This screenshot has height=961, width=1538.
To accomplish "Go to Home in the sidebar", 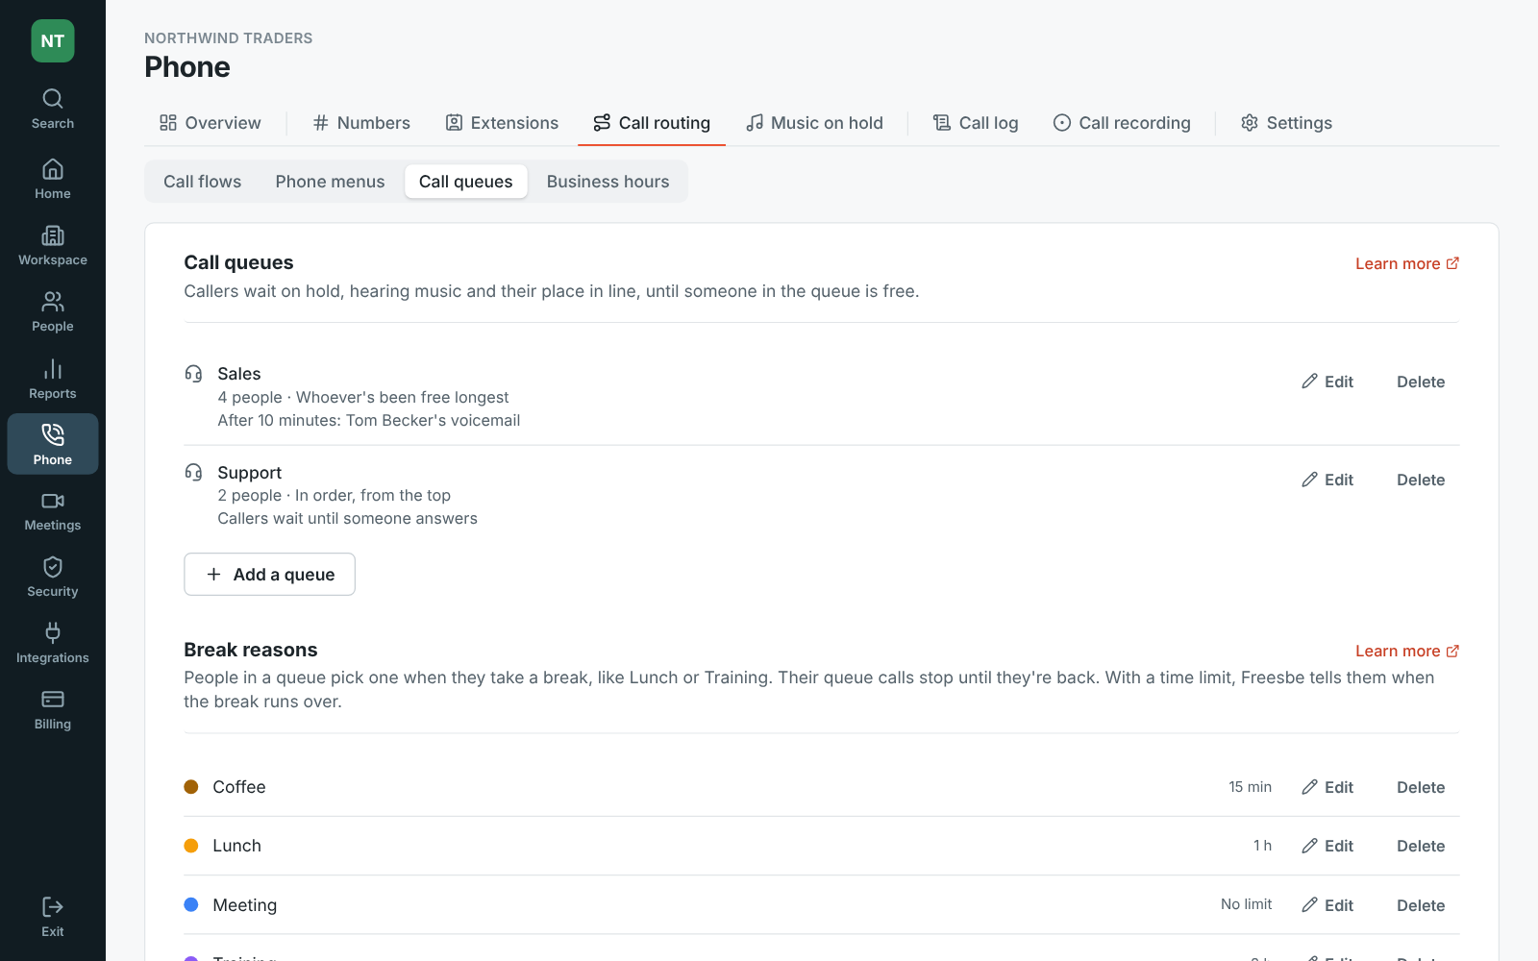I will click(x=53, y=180).
